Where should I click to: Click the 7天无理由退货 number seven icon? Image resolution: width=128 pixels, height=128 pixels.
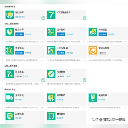(x=51, y=15)
